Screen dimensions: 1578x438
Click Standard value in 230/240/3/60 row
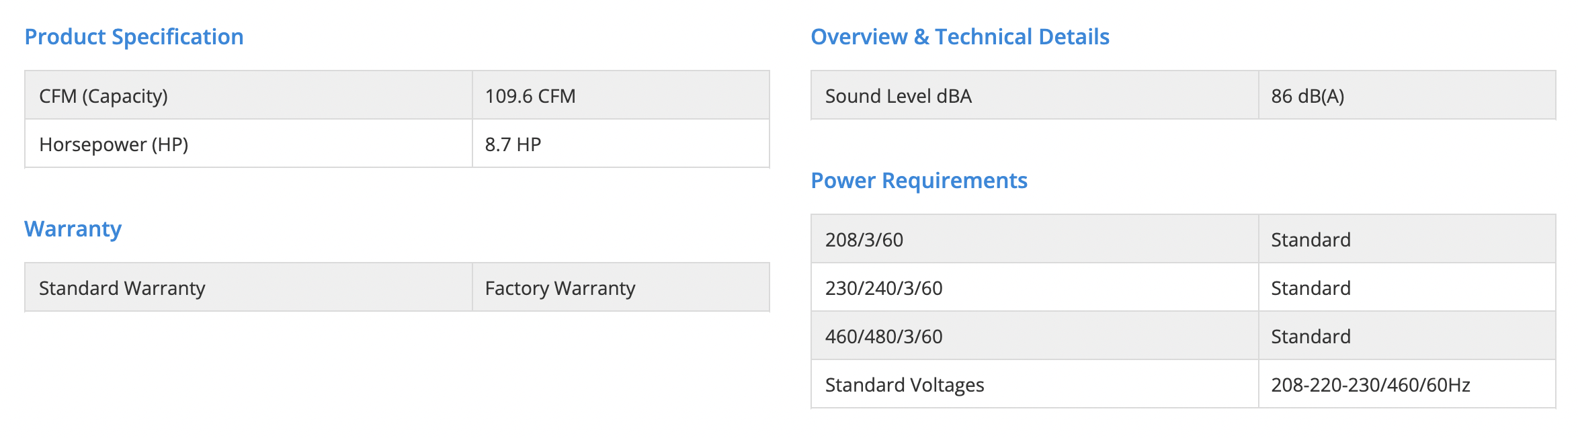(x=1311, y=288)
